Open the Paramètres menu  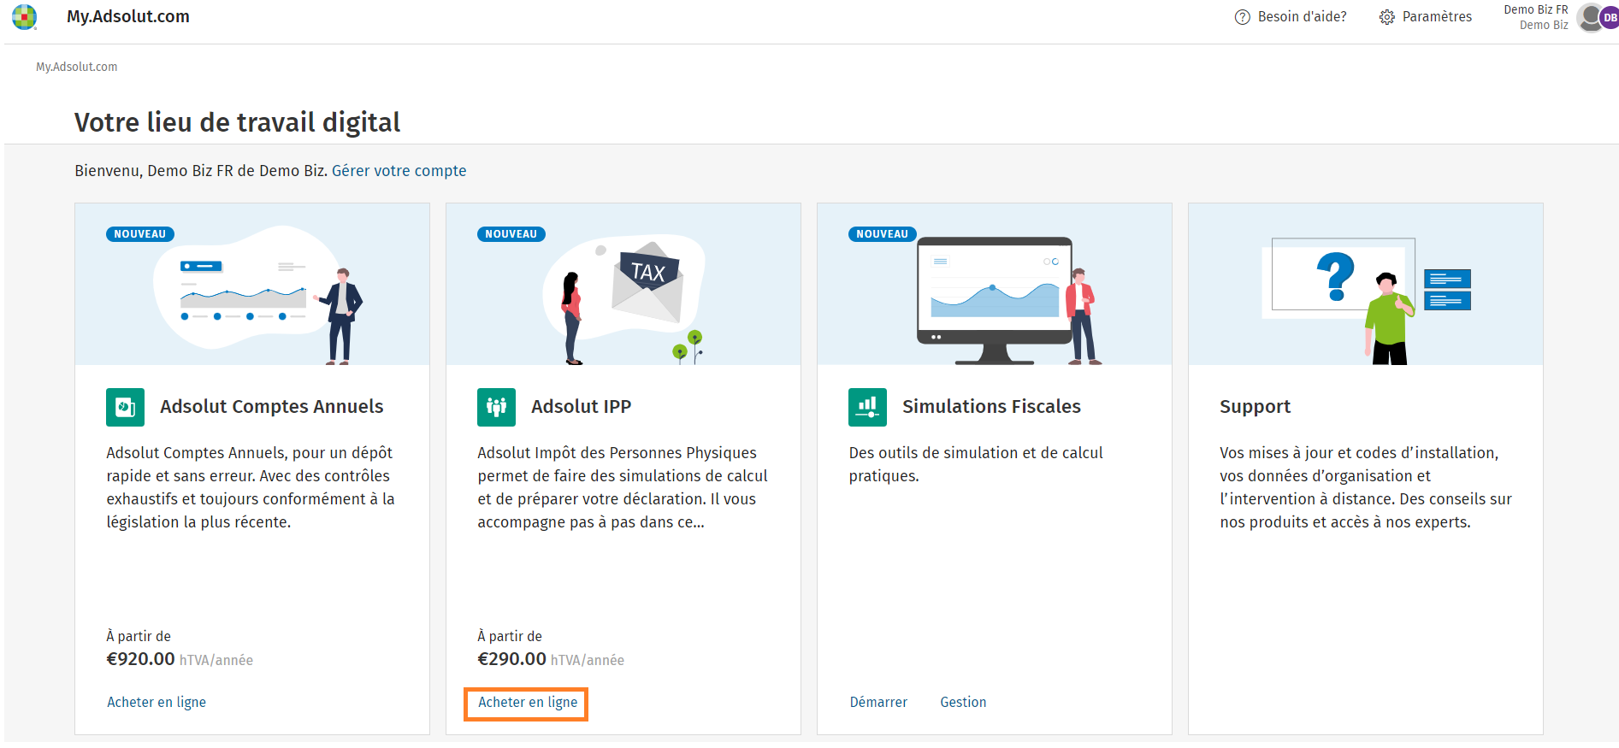point(1426,17)
